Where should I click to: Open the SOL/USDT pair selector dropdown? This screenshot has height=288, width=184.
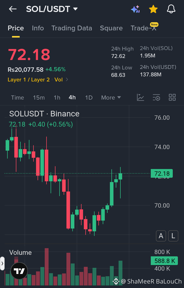(x=52, y=9)
